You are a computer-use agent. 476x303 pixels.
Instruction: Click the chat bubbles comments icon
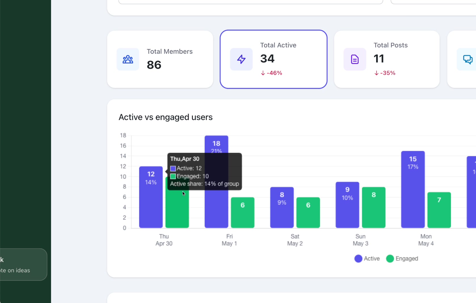[468, 59]
